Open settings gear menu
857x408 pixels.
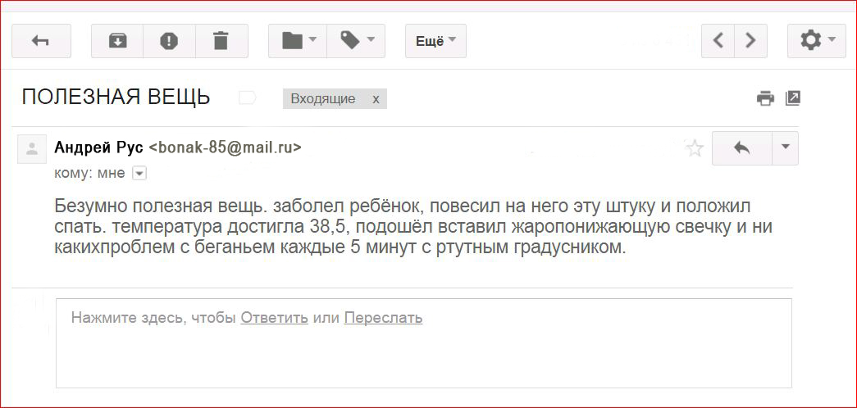tap(817, 40)
